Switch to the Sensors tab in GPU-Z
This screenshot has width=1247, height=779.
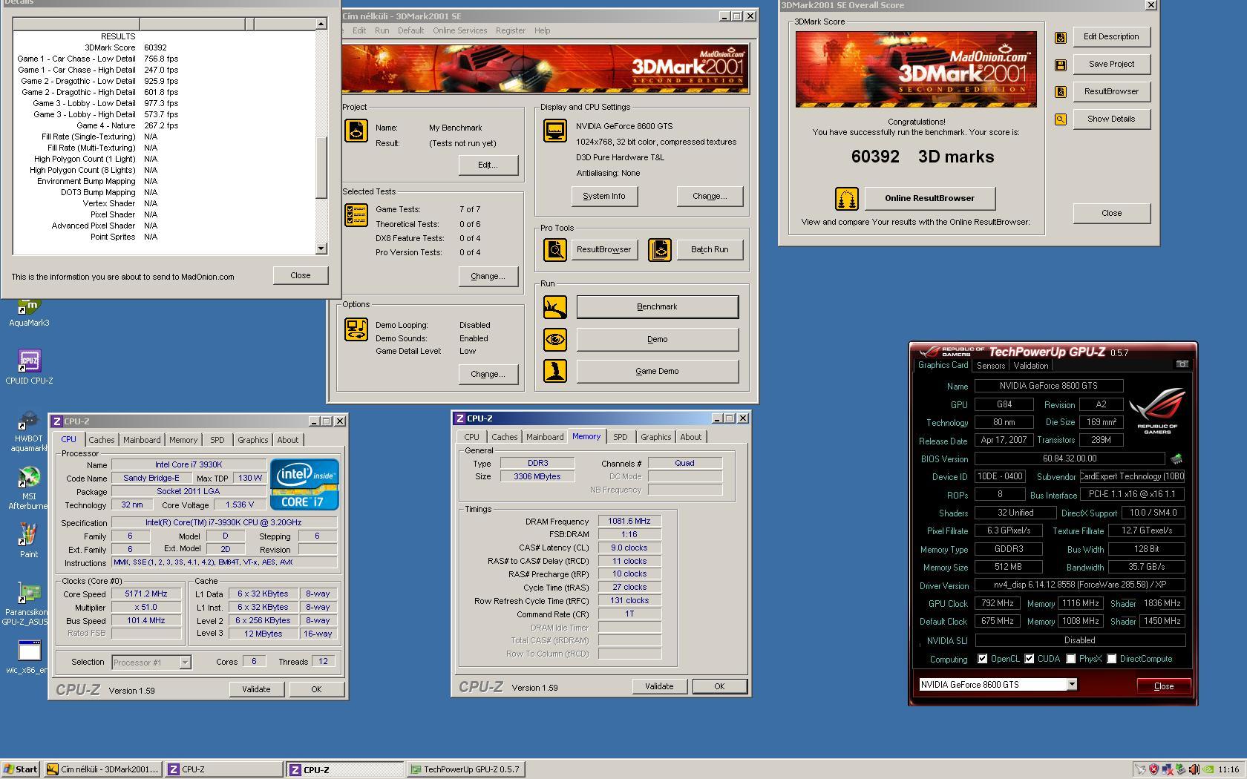tap(990, 366)
